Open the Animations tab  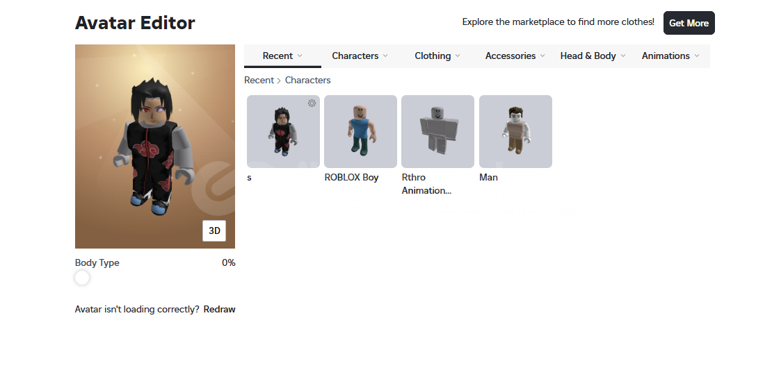pyautogui.click(x=670, y=56)
